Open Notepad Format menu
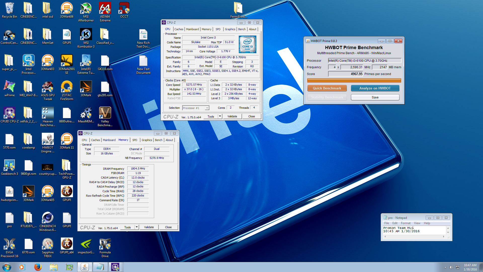This screenshot has height=272, width=483. 406,223
